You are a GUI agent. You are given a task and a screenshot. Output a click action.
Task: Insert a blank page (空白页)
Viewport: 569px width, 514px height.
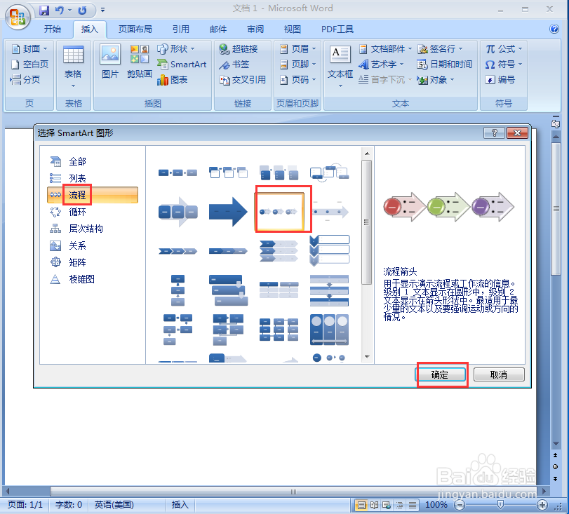pyautogui.click(x=29, y=65)
